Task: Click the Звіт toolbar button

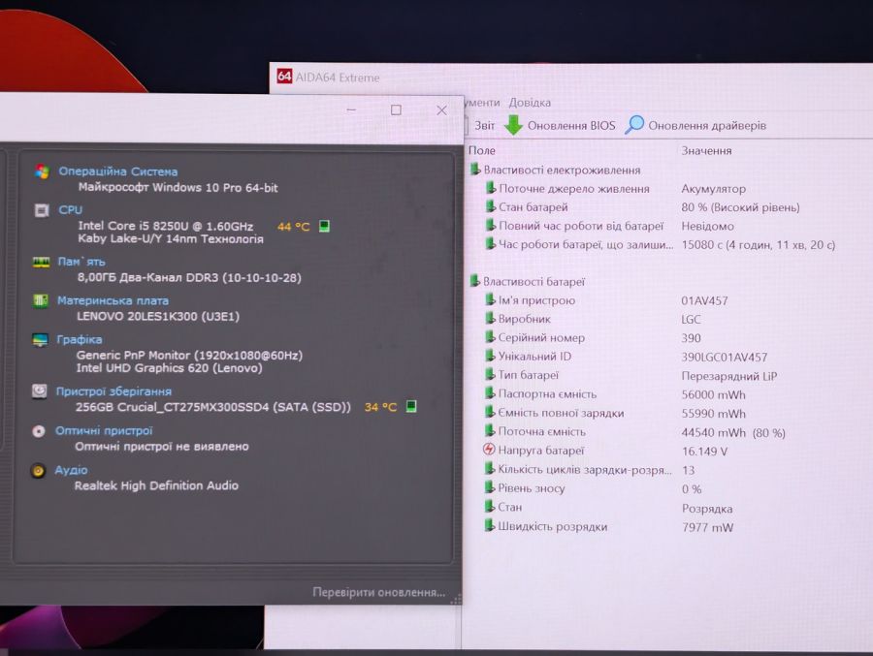Action: coord(484,126)
